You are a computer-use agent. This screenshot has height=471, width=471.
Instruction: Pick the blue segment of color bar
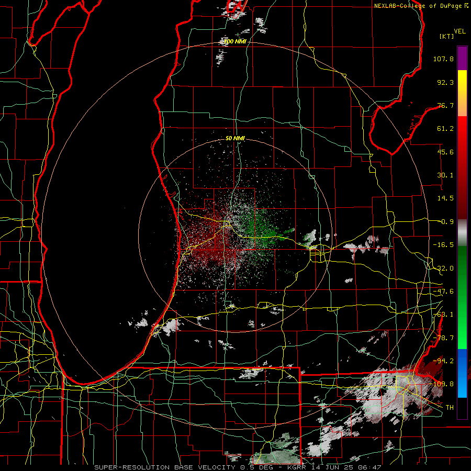click(x=462, y=373)
